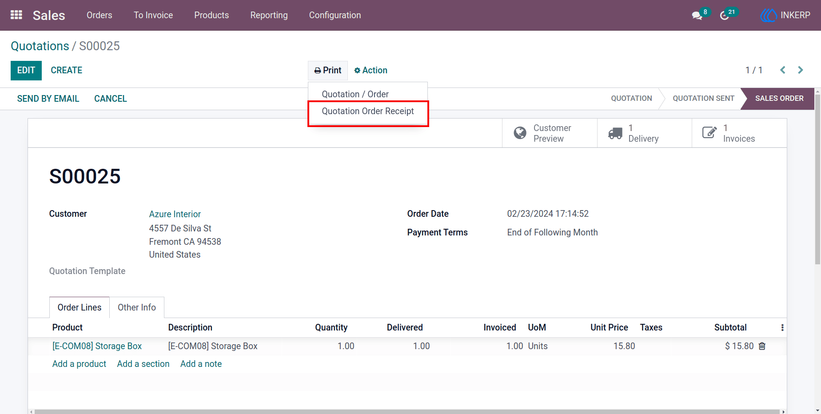
Task: Go to previous record arrow
Action: (783, 70)
